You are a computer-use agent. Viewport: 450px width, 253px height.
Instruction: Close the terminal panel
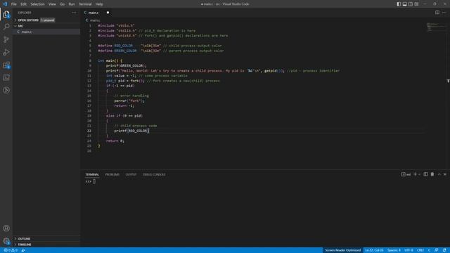[445, 174]
